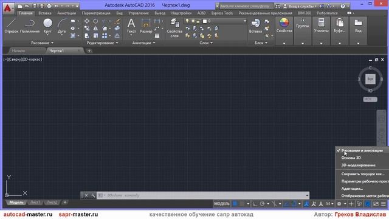Click the AutoCAD application menu logo
This screenshot has width=389, height=219.
click(x=8, y=8)
